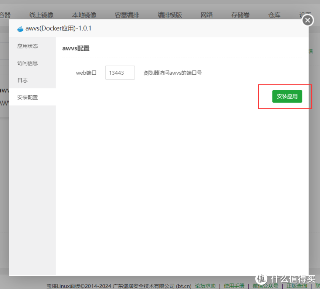320x289 pixels.
Task: Select the highlighted 安装配置 sidebar item
Action: 27,97
